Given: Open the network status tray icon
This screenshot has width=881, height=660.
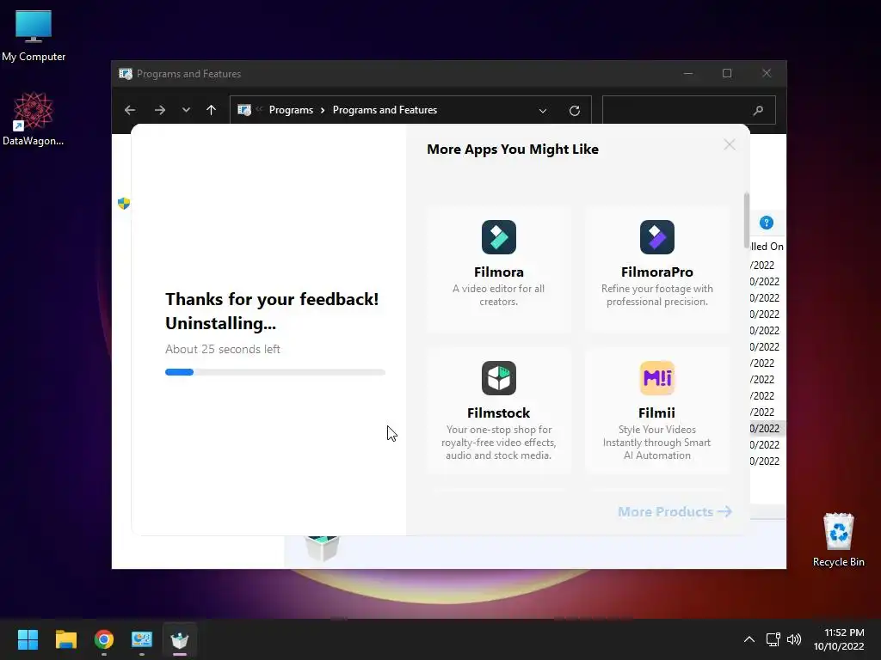Looking at the screenshot, I should point(773,639).
